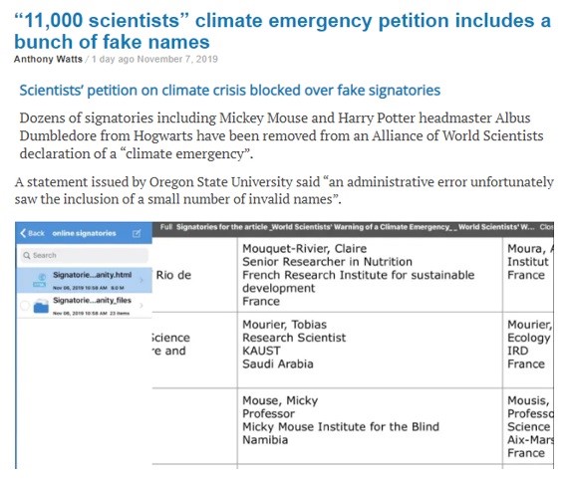Click the Search field in file list
The height and width of the screenshot is (483, 567).
click(84, 255)
